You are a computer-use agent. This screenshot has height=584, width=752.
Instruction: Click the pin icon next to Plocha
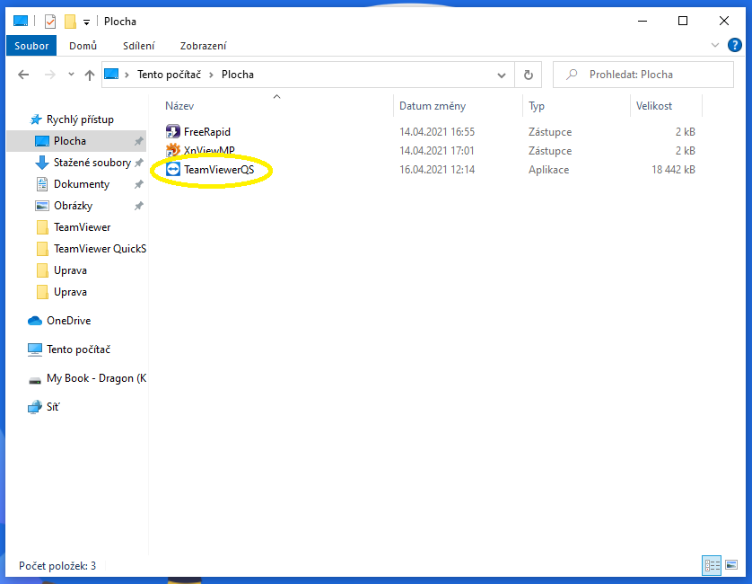pyautogui.click(x=138, y=141)
